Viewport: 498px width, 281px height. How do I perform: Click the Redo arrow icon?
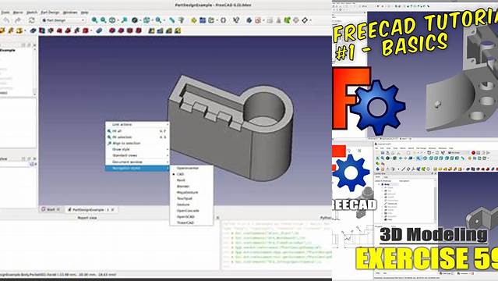point(18,20)
